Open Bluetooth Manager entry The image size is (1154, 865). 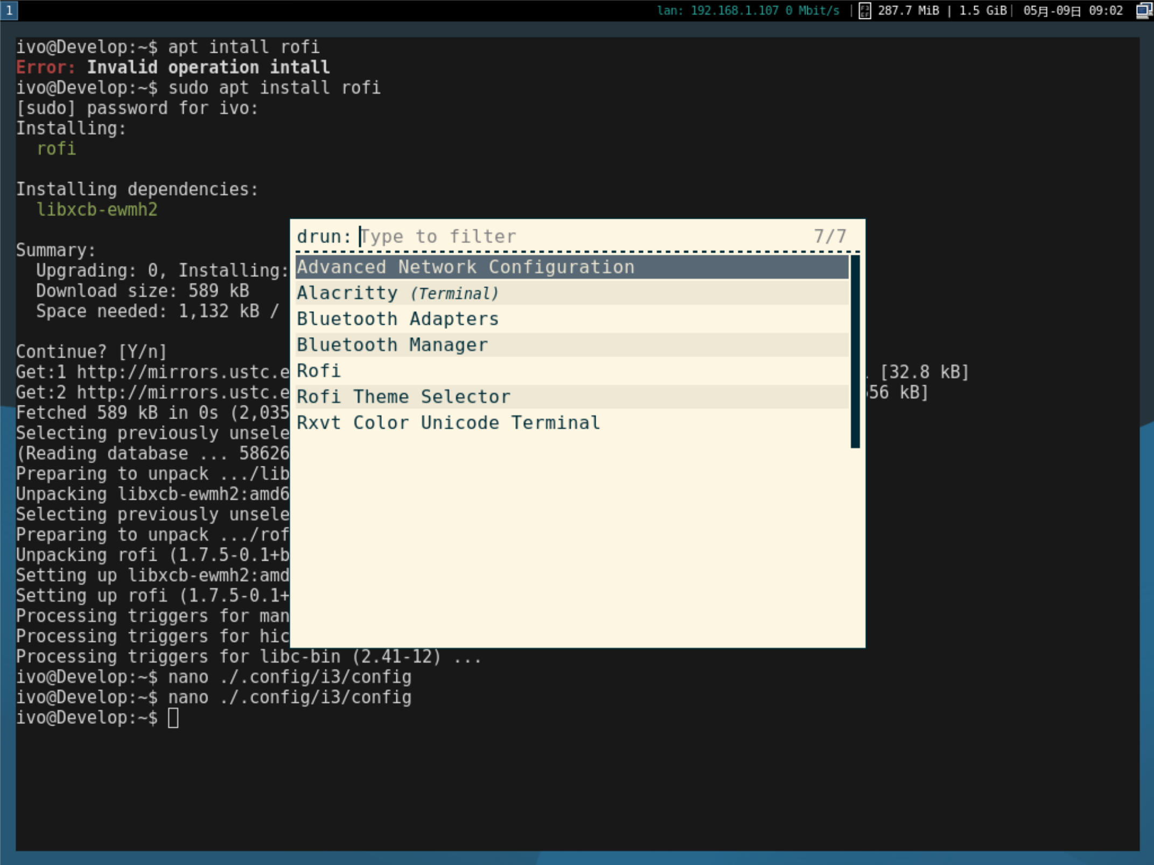572,345
